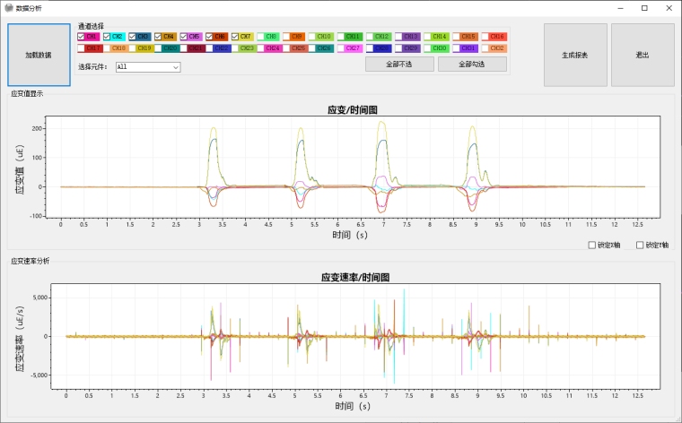Enable the CH8 channel checkbox
682x423 pixels.
(260, 37)
